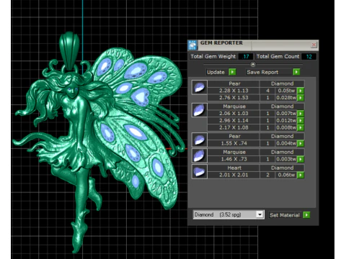Image resolution: width=346 pixels, height=259 pixels.
Task: Click the green arrow for 0.004tw row
Action: 301,143
